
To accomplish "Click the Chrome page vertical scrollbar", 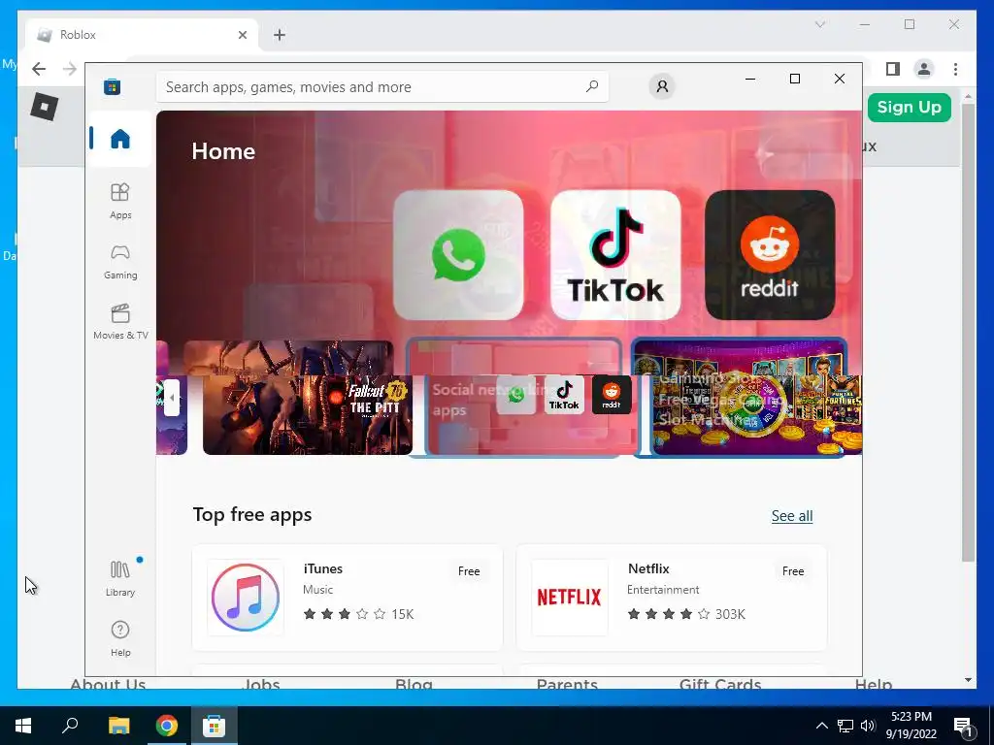I will click(968, 332).
